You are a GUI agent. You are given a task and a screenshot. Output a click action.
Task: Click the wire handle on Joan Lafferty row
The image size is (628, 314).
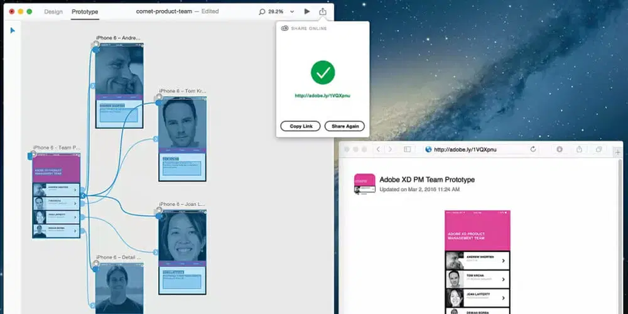(82, 217)
